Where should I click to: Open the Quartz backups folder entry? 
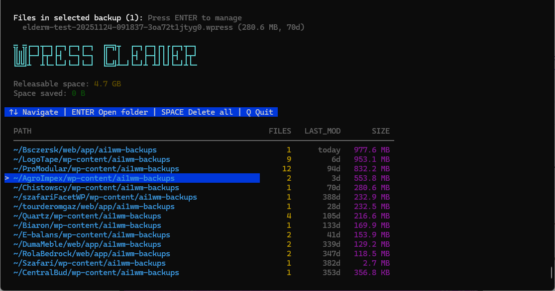click(x=82, y=216)
